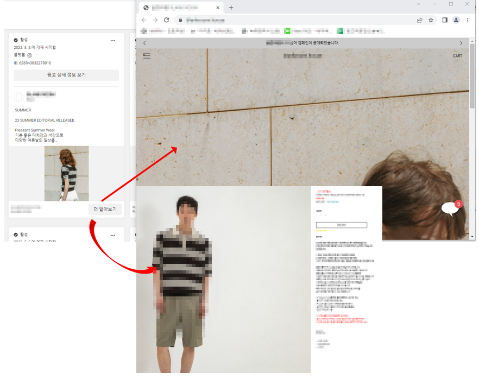Share this page from the address bar

[419, 20]
